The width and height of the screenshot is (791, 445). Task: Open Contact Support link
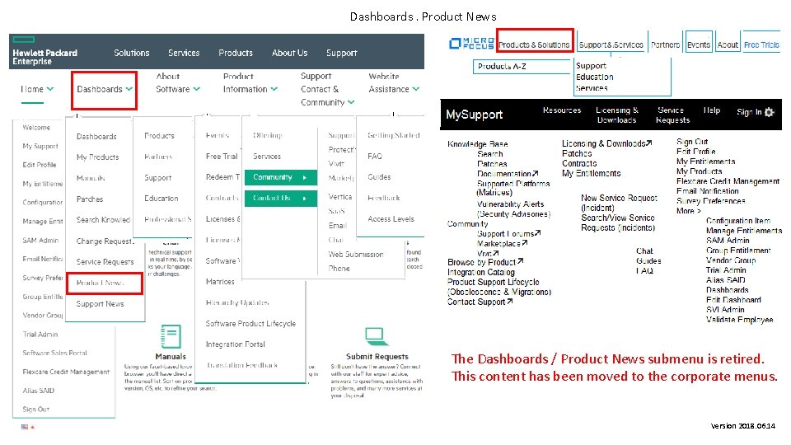coord(480,302)
